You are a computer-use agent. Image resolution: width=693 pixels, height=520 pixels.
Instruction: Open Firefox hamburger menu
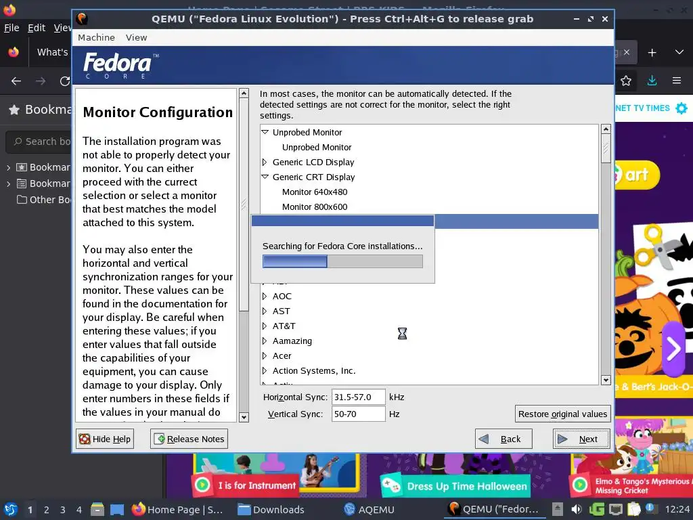[677, 81]
